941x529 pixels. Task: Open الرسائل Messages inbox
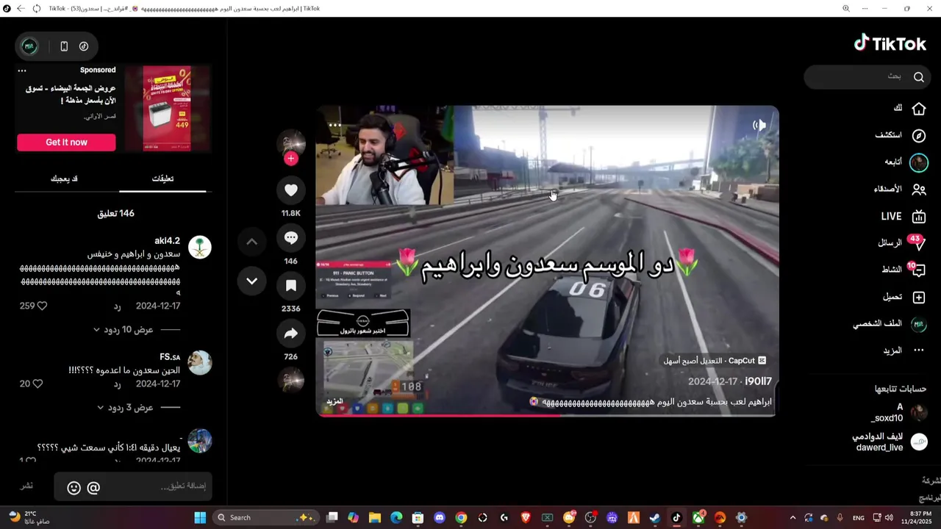[901, 242]
